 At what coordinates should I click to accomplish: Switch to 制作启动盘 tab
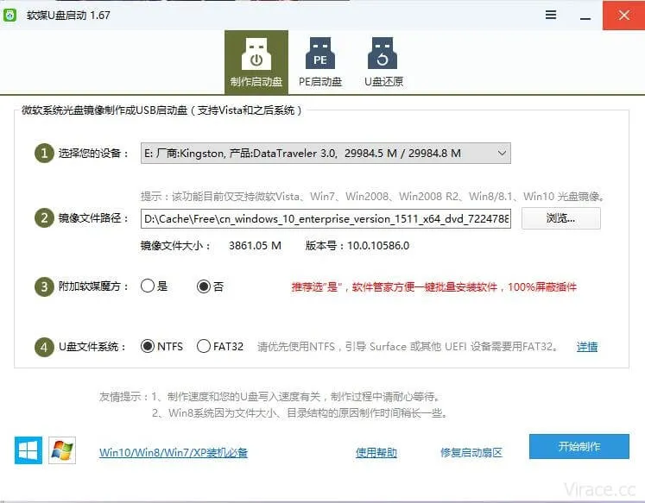tap(256, 62)
